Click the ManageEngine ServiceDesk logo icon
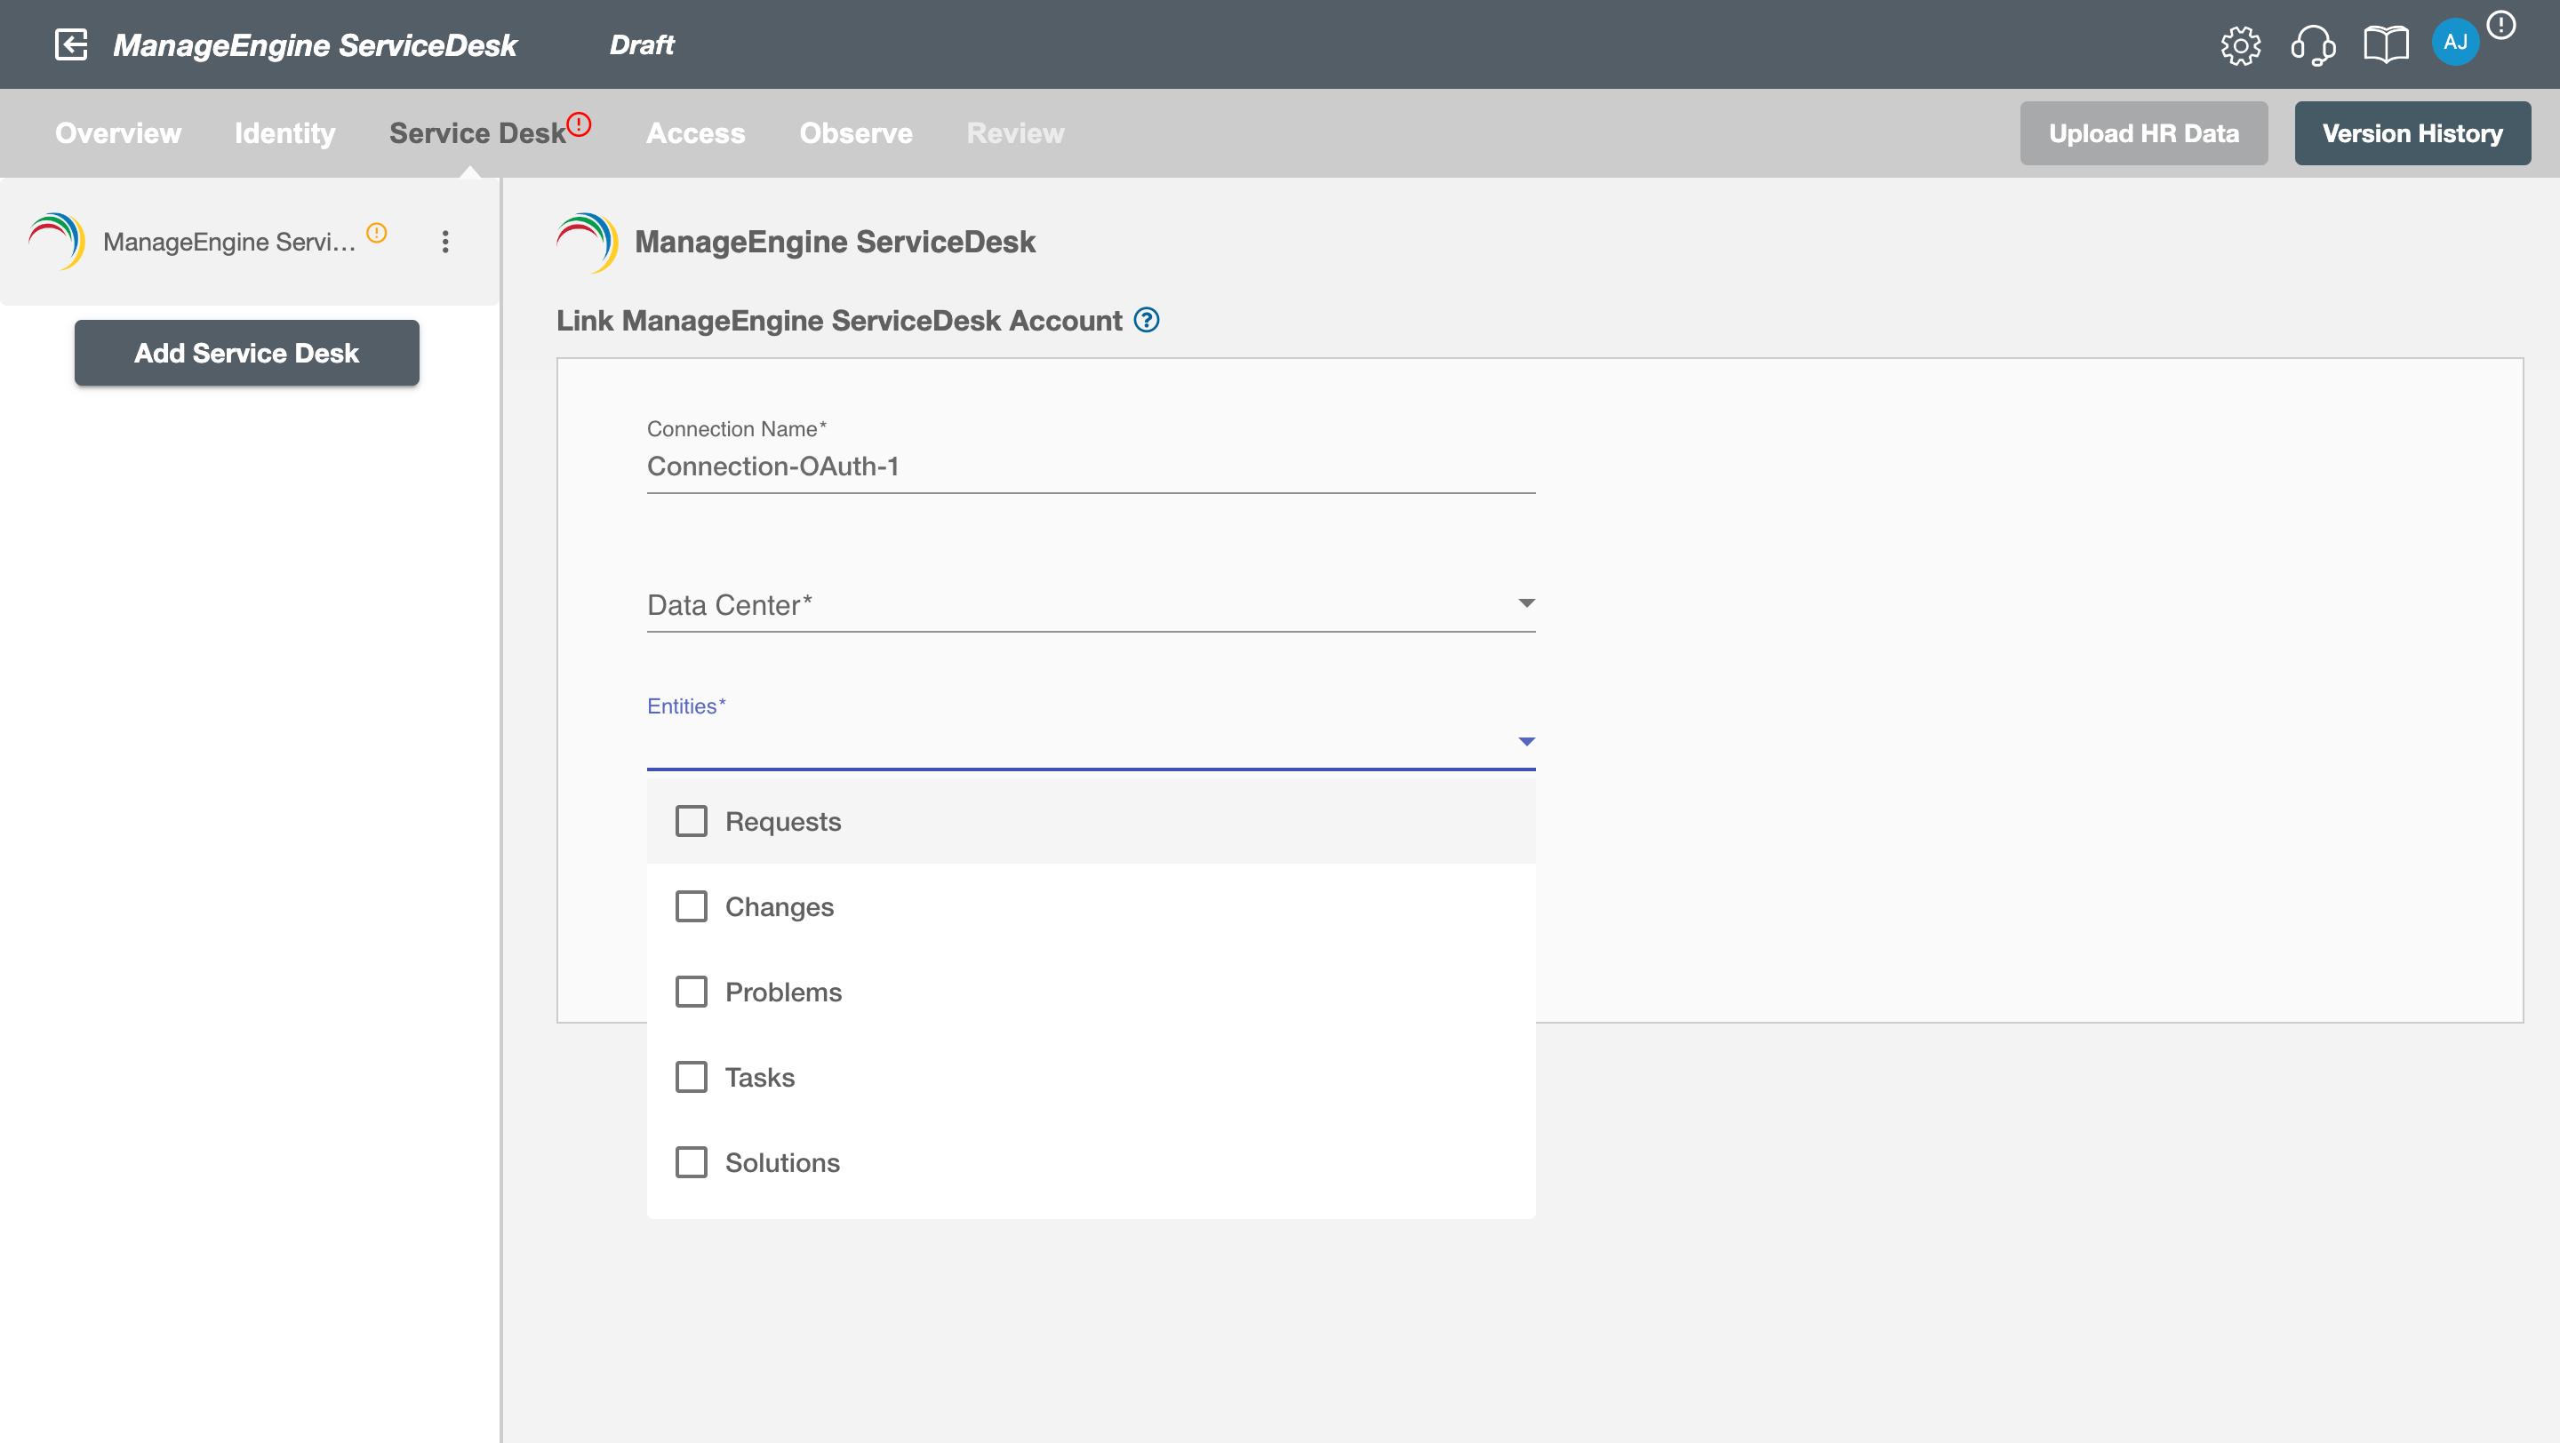Image resolution: width=2560 pixels, height=1443 pixels. (x=589, y=241)
